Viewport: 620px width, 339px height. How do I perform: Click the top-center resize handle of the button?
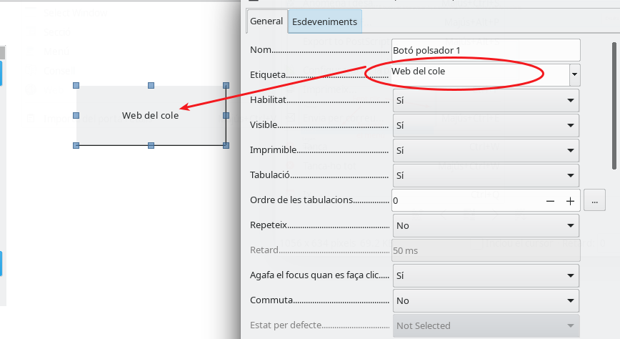(151, 85)
